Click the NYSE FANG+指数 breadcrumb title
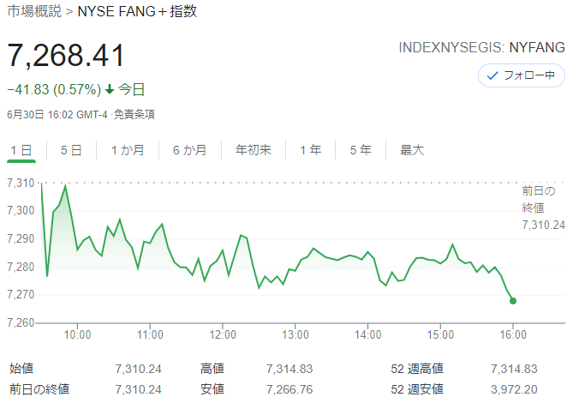 click(x=137, y=11)
